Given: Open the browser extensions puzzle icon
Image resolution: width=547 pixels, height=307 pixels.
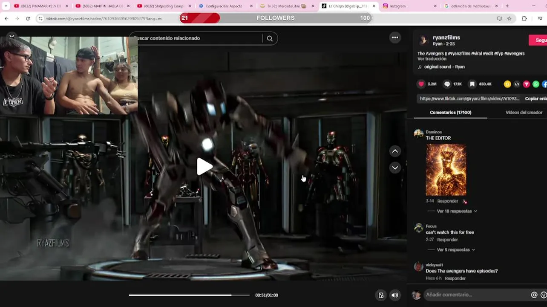Looking at the screenshot, I should (x=524, y=18).
